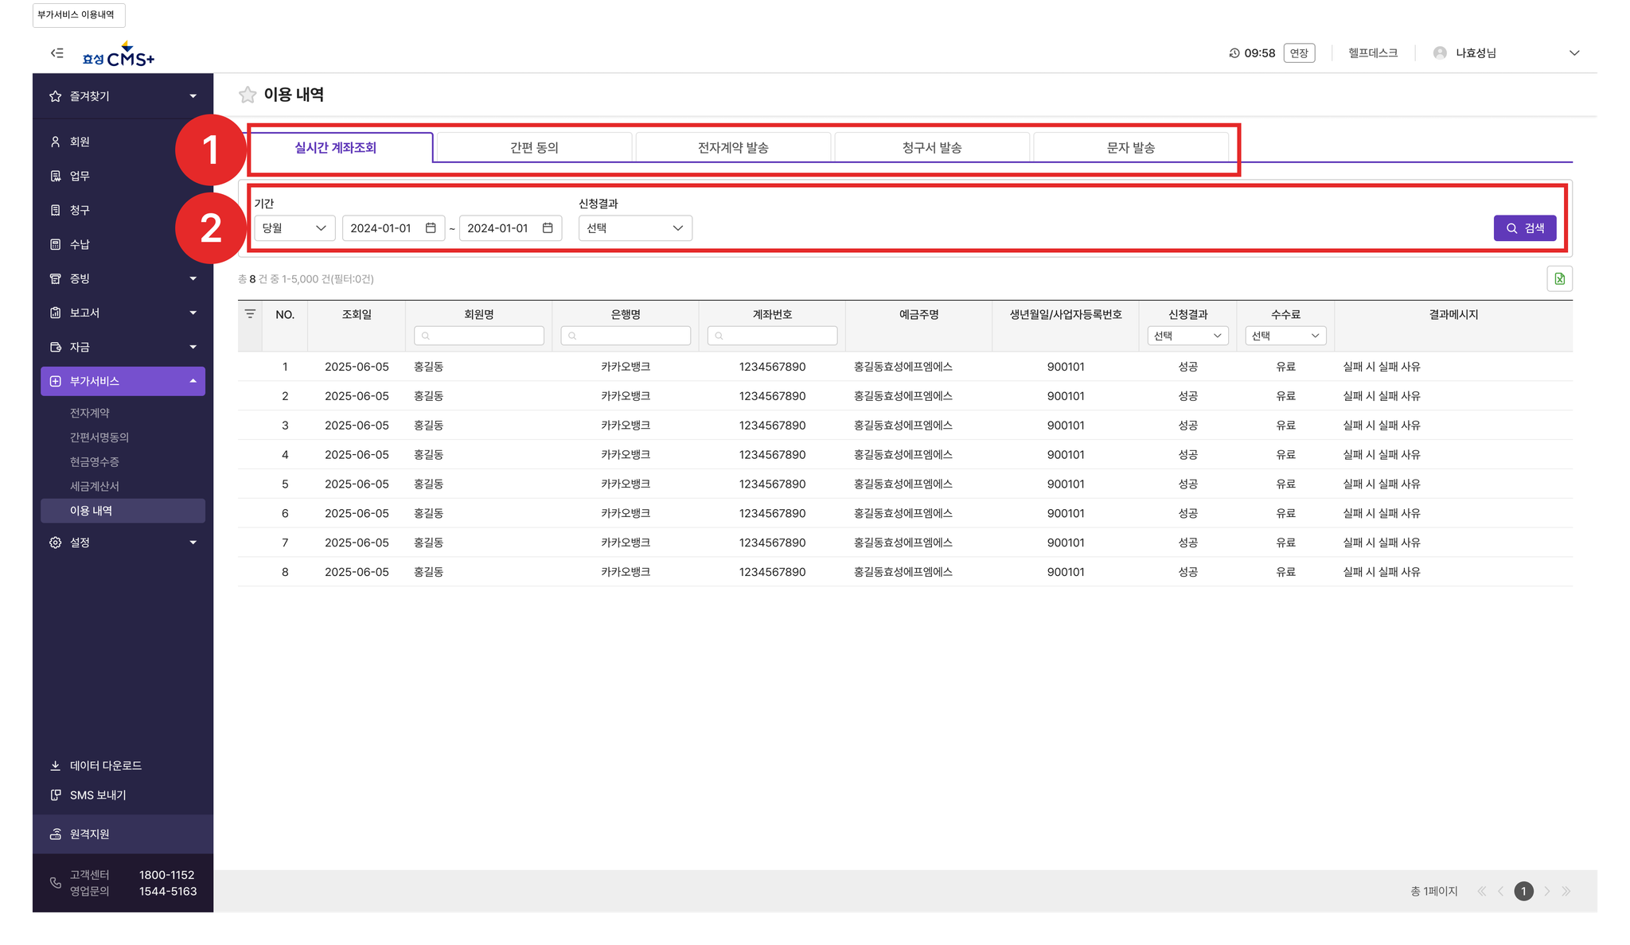Image resolution: width=1630 pixels, height=945 pixels.
Task: Collapse the 부가서비스 sidebar menu
Action: [x=193, y=381]
